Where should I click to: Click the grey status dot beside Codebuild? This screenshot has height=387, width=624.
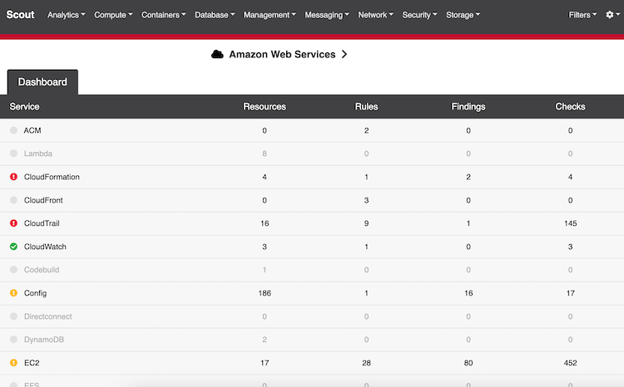(x=13, y=269)
